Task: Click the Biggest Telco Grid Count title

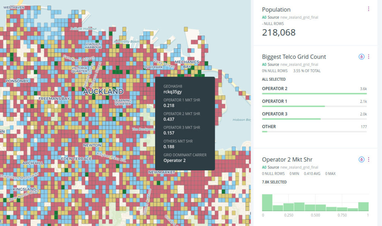Action: (x=294, y=57)
